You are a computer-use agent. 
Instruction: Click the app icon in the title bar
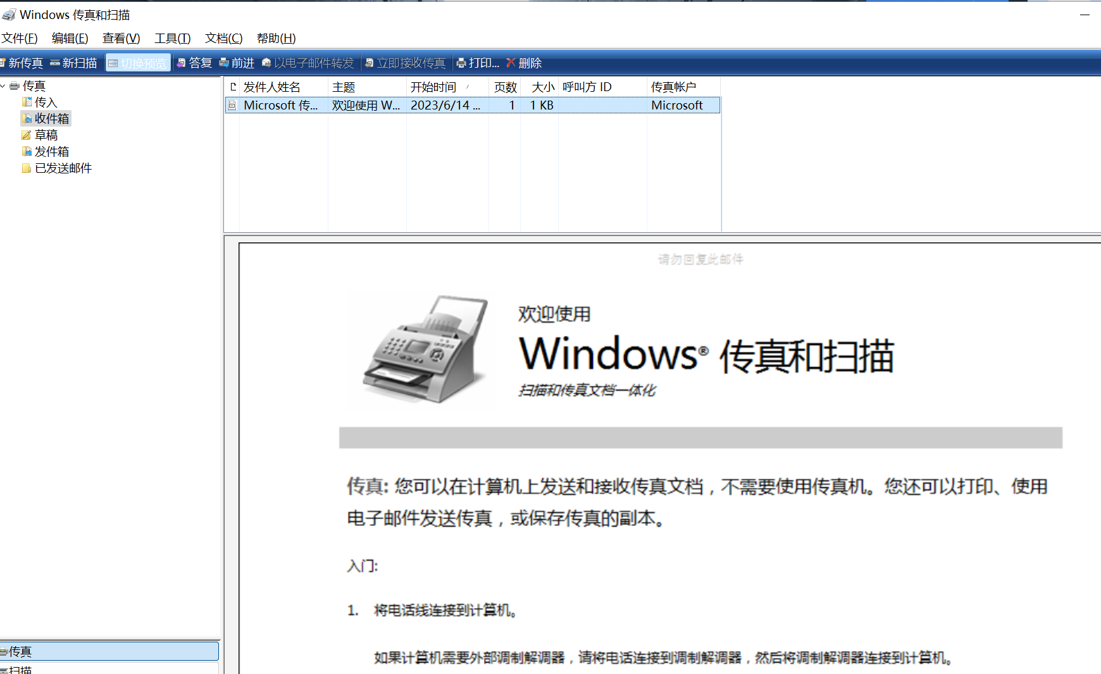pos(9,15)
